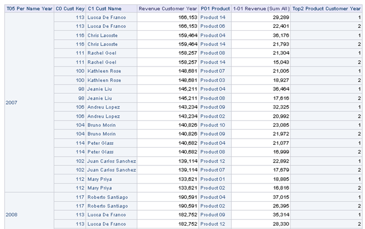This screenshot has height=229, width=365.
Task: Click Andreu Lopez's Product 09 link
Action: point(213,107)
